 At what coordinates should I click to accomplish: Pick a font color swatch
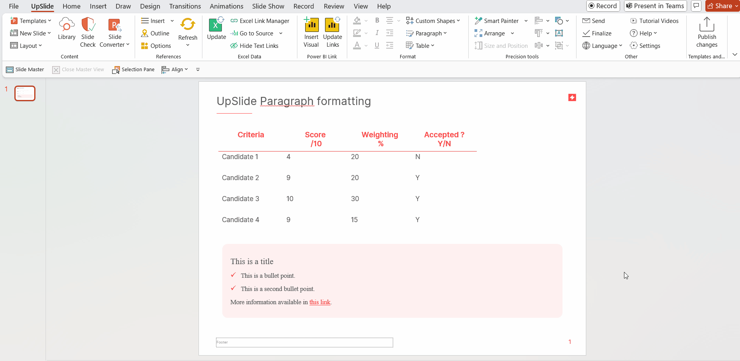coord(357,46)
